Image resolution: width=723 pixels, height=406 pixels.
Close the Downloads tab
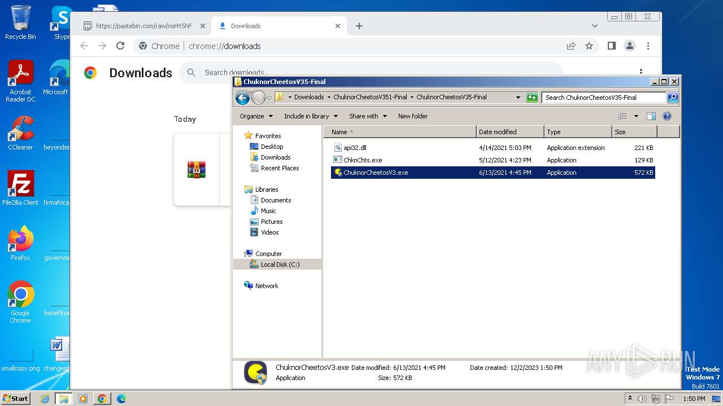click(x=338, y=26)
